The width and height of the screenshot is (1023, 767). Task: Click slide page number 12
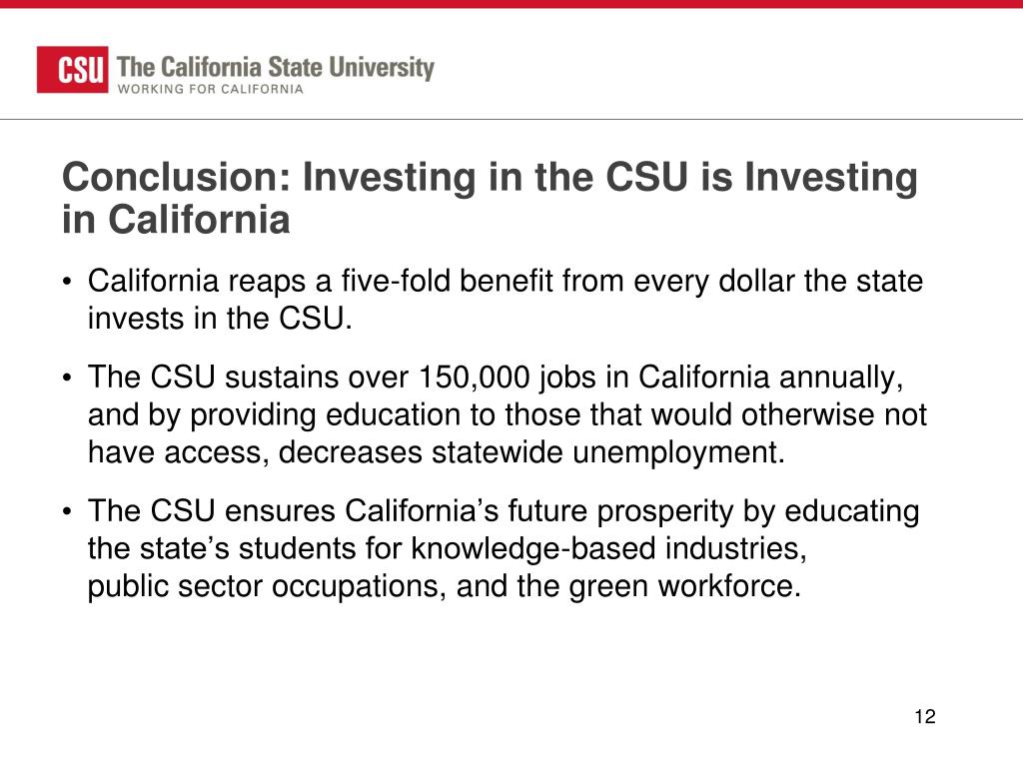tap(925, 717)
